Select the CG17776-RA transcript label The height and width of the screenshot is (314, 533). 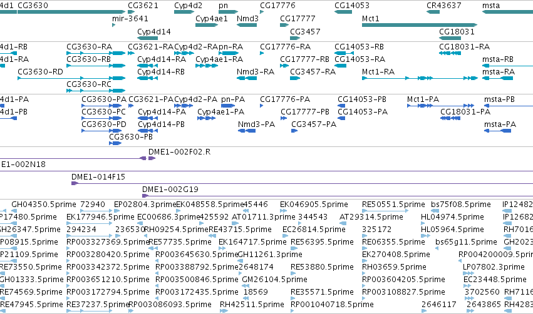pos(286,46)
